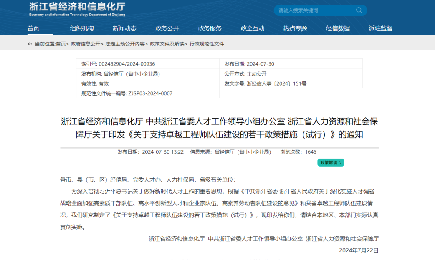435x260 pixels.
Task: Click the 政策解读 green button
Action: (331, 162)
